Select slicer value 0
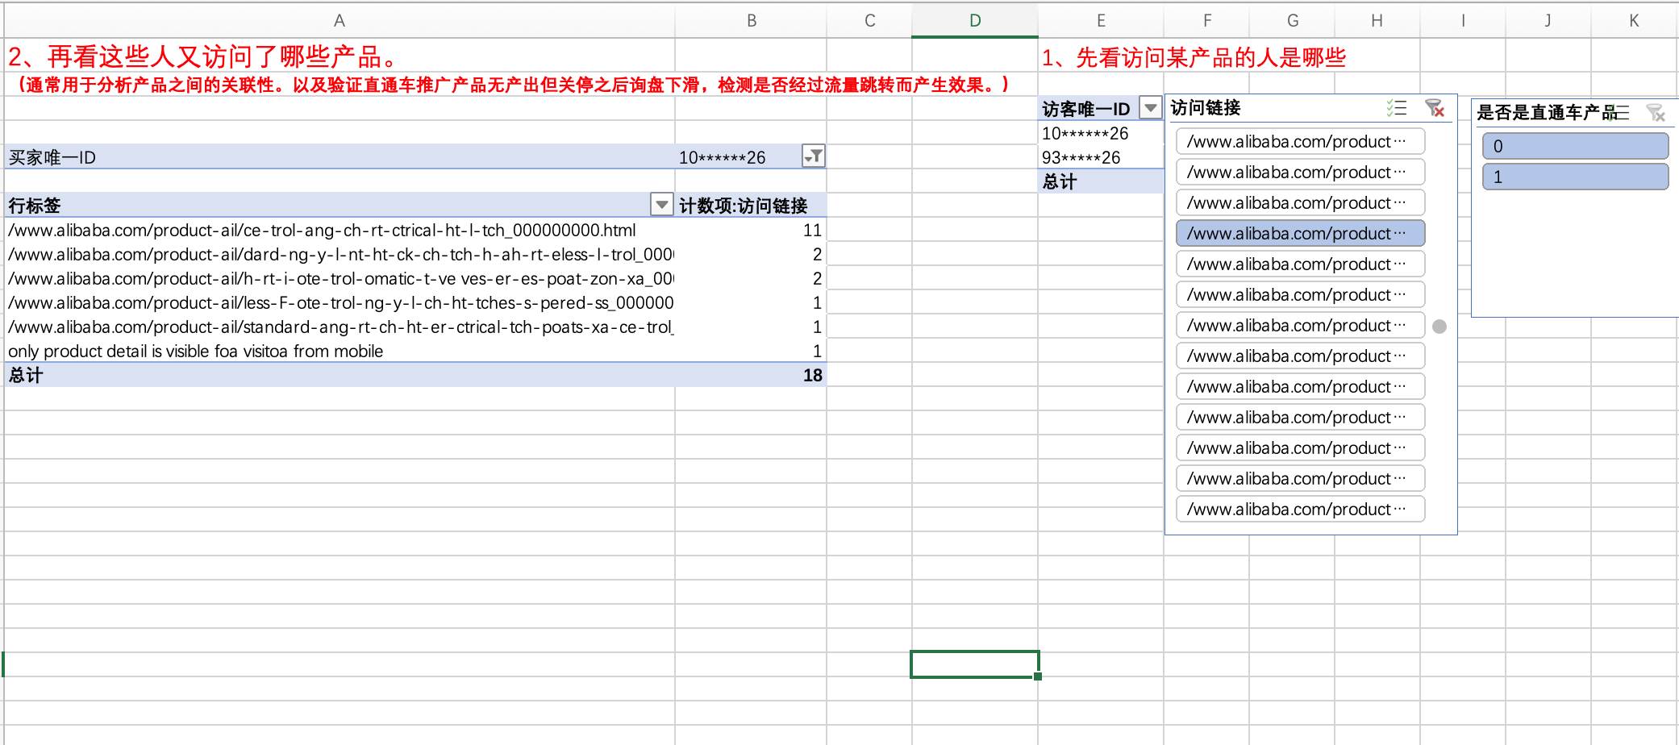The height and width of the screenshot is (745, 1679). 1575,146
